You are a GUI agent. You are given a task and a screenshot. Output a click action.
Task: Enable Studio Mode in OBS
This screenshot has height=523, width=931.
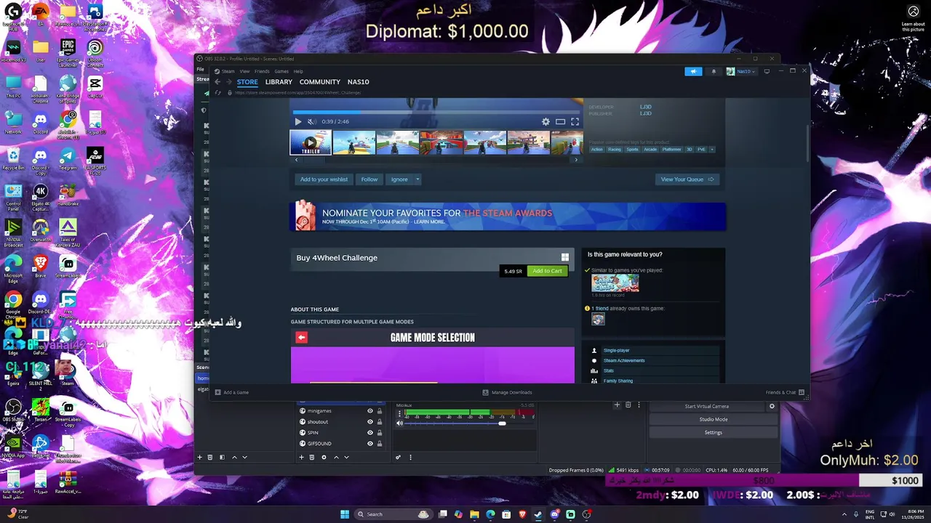(714, 419)
